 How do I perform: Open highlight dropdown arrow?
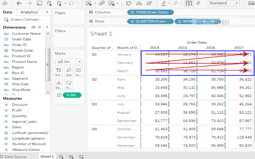point(170,3)
